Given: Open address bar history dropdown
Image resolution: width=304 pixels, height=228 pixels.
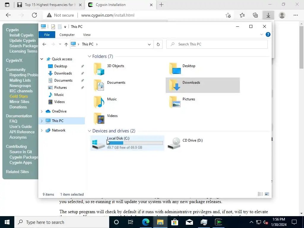Looking at the screenshot, I should click(x=149, y=45).
